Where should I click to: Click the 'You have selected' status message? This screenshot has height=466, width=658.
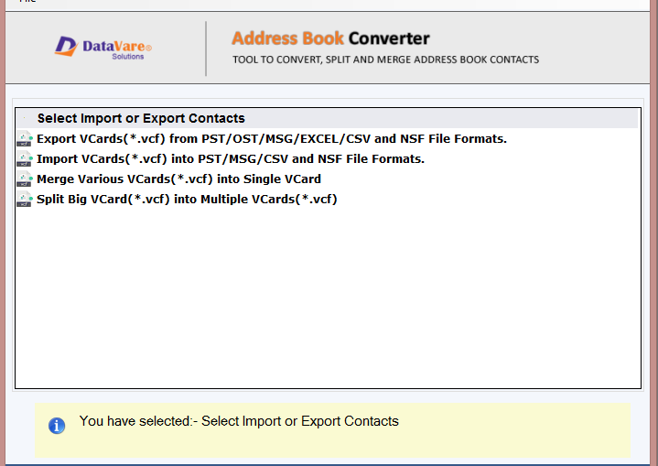coord(239,421)
